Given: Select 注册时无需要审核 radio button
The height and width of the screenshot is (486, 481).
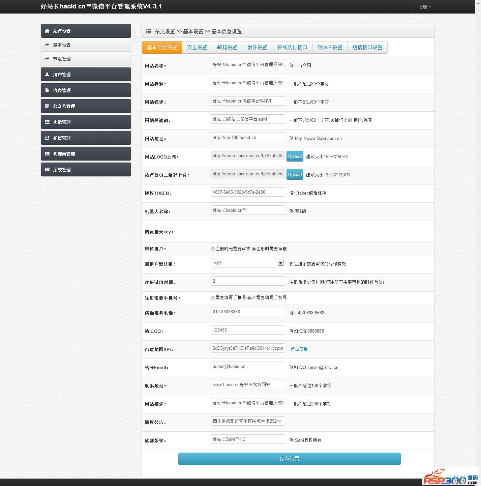Looking at the screenshot, I should click(x=213, y=249).
